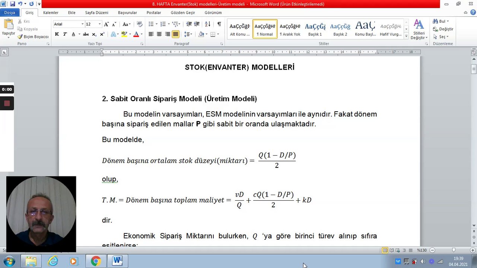This screenshot has height=268, width=477.
Task: Open the borders dropdown arrow
Action: click(x=218, y=34)
